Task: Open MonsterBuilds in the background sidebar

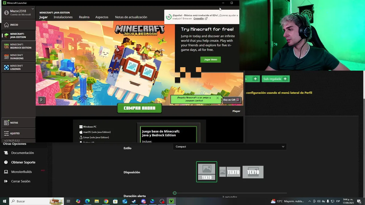Action: [x=21, y=172]
